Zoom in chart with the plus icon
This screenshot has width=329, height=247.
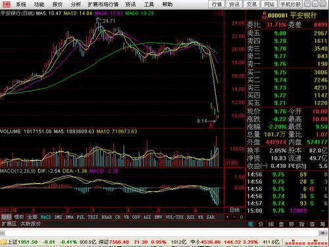coord(228,217)
